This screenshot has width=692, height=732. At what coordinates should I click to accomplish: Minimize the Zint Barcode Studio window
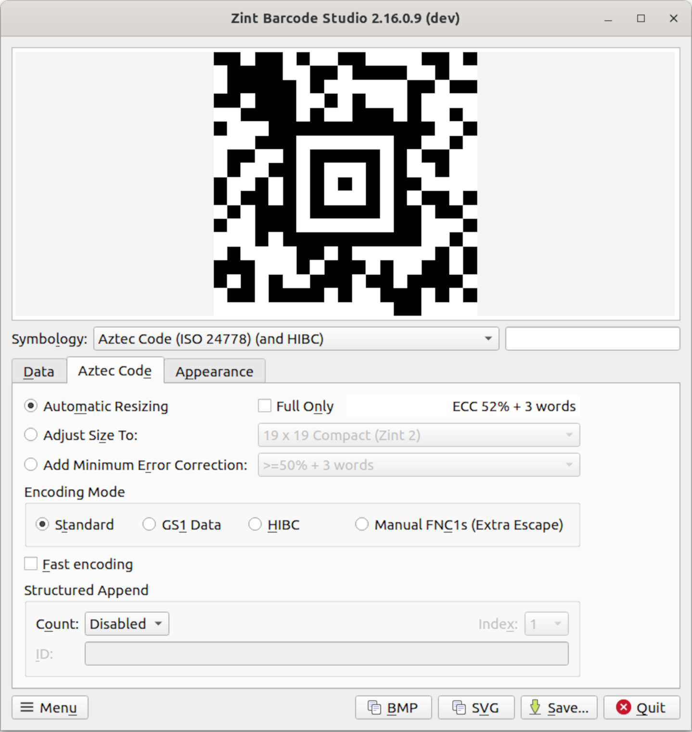point(608,18)
